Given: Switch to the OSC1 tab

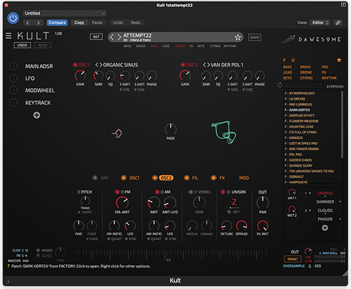Looking at the screenshot, I should tap(134, 178).
